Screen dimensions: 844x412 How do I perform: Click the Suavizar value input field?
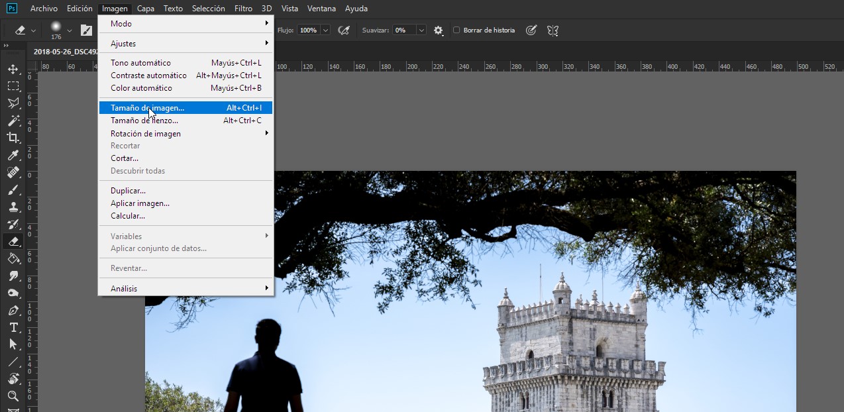click(x=403, y=30)
